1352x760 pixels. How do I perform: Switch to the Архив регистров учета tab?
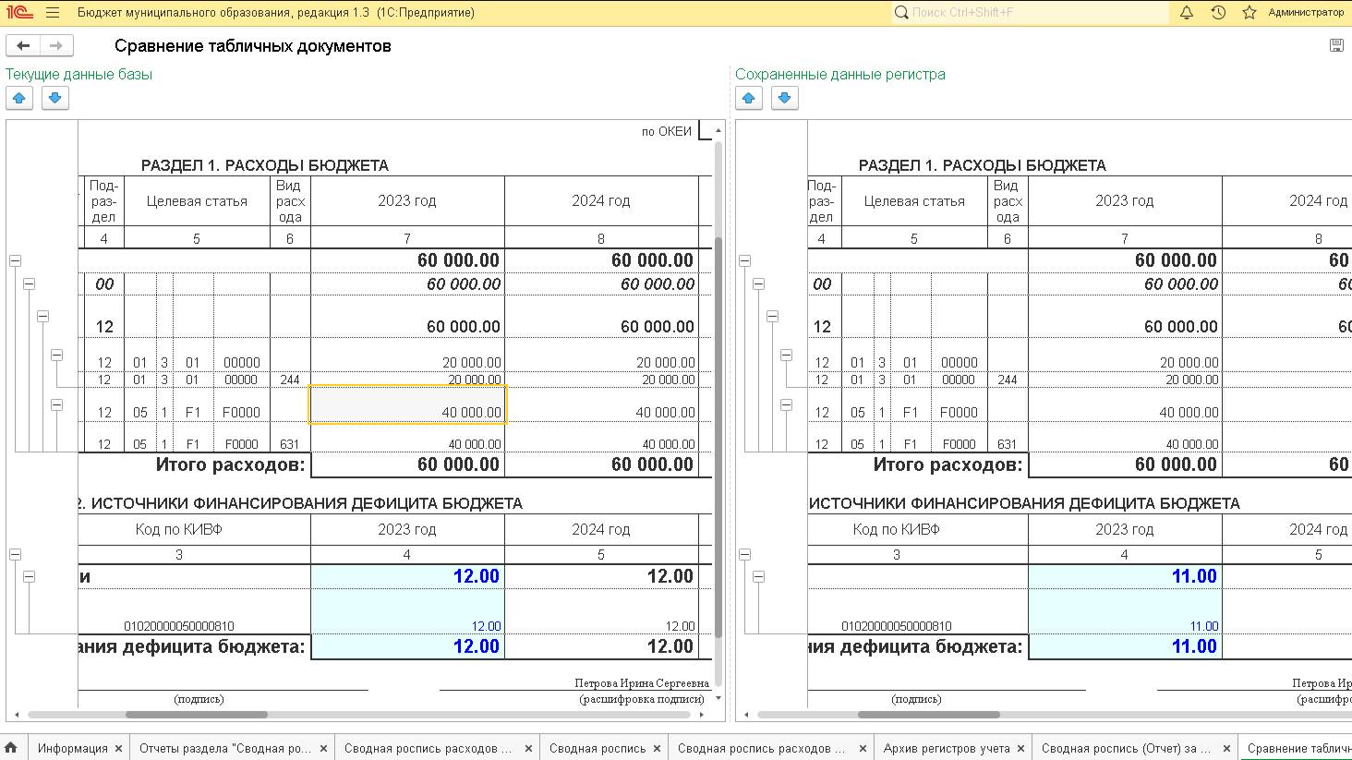coord(947,749)
